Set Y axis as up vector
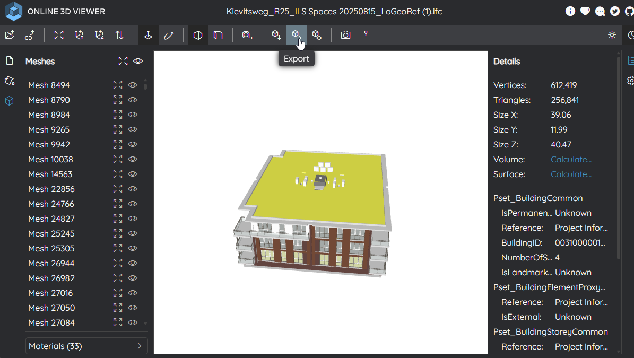Screen dimensions: 634x358 point(79,35)
